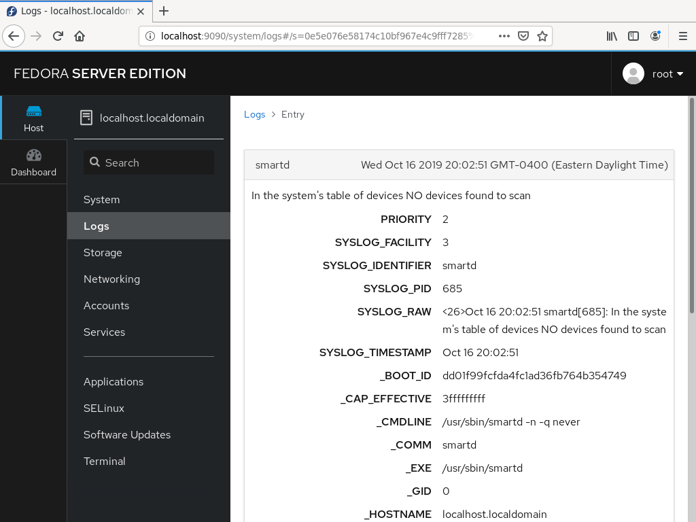Bookmark this page with the star
Screen dimensions: 696x522
542,36
